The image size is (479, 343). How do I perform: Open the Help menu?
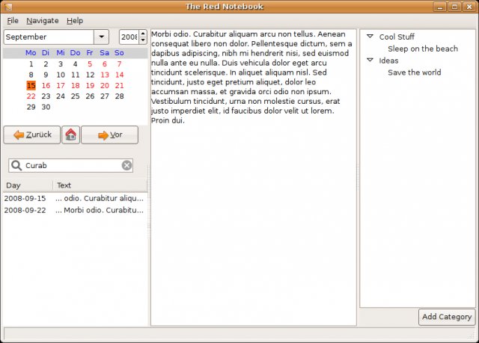(x=75, y=21)
